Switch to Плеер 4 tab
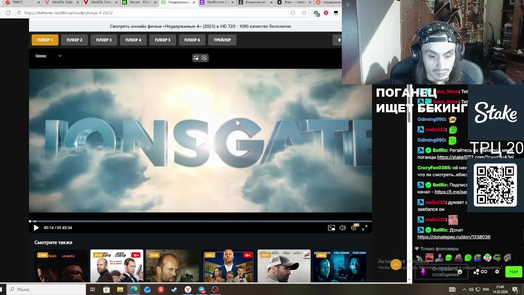524x295 pixels. (x=133, y=40)
